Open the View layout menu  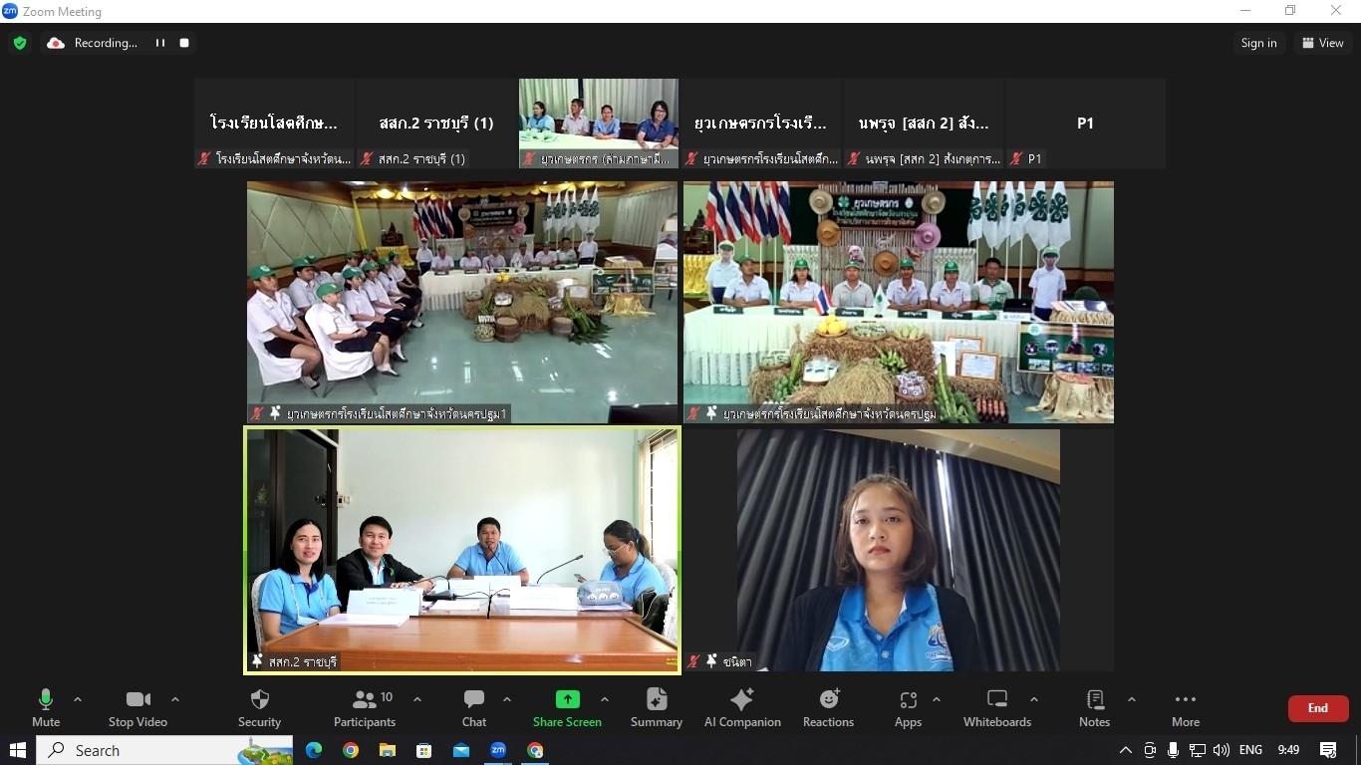[1322, 43]
